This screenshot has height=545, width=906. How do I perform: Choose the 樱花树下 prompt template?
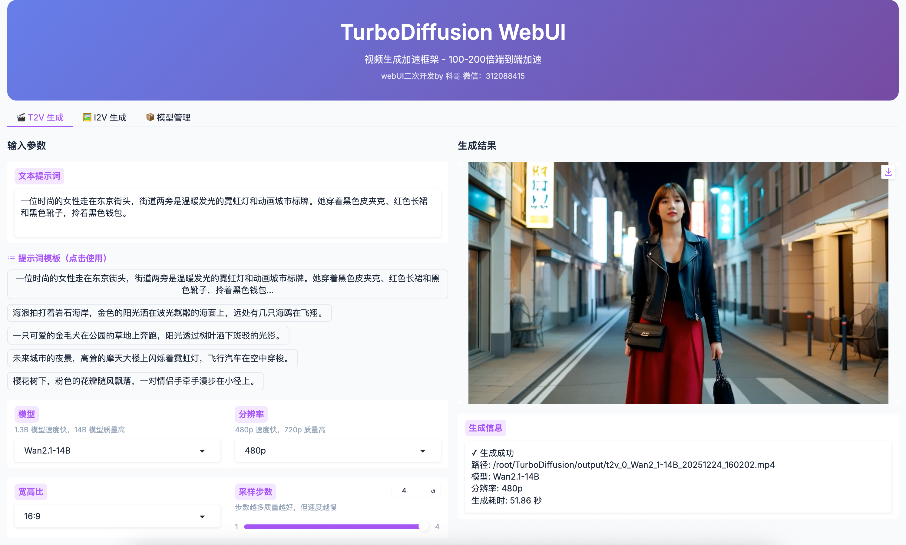tap(135, 381)
